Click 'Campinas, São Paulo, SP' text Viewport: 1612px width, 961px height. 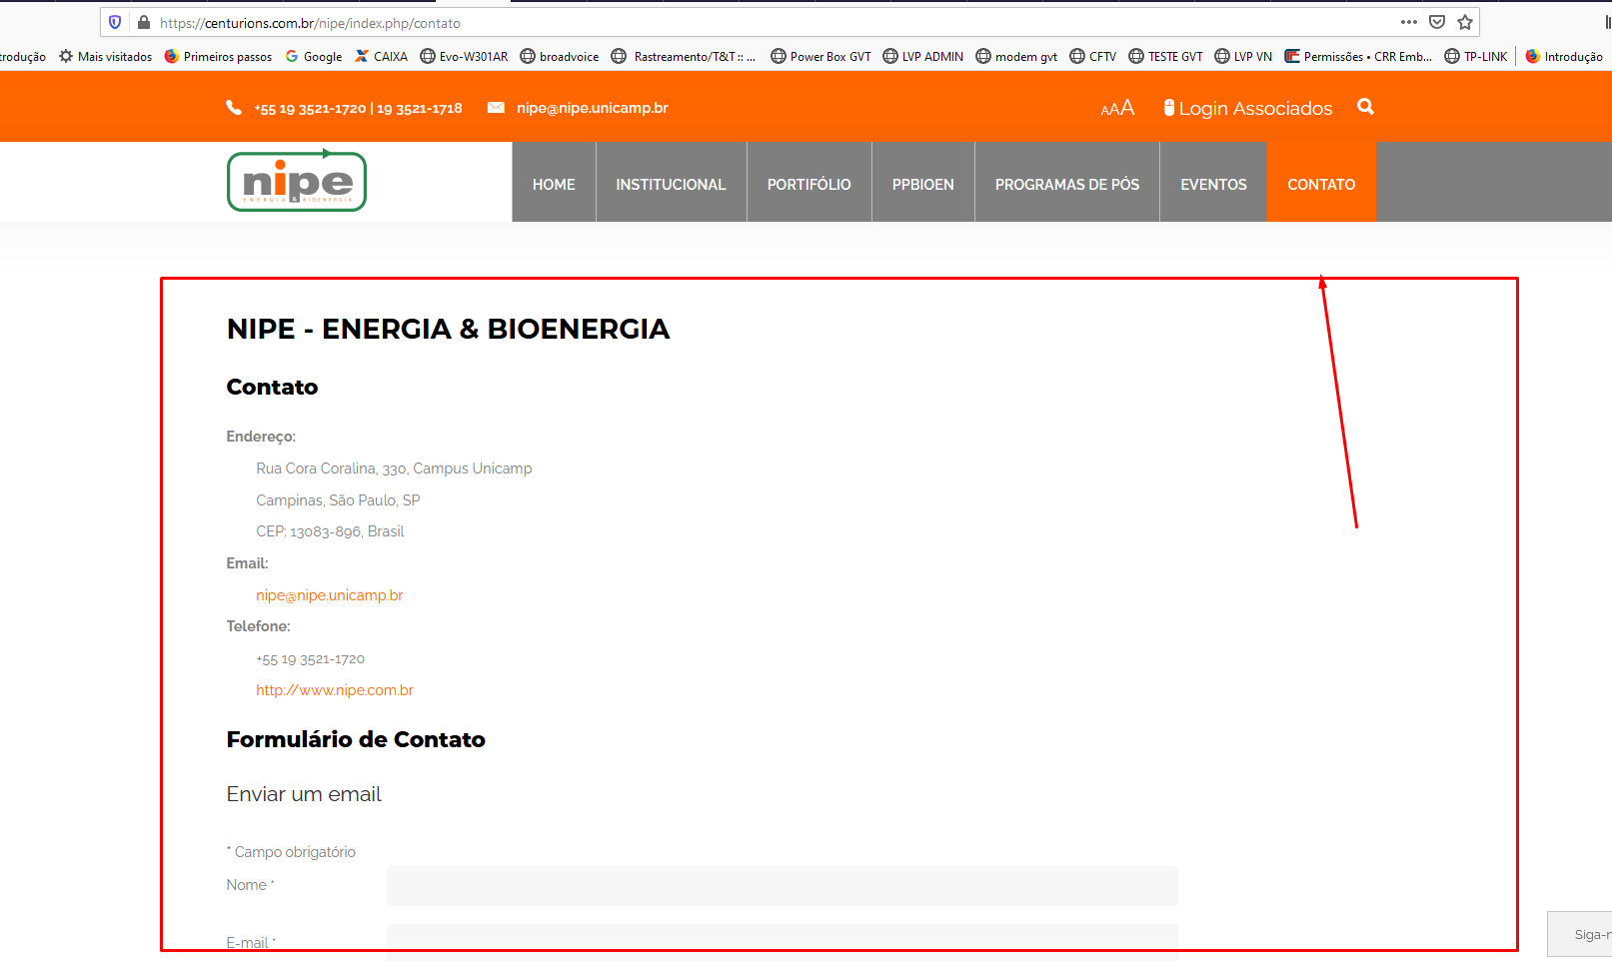pos(338,500)
